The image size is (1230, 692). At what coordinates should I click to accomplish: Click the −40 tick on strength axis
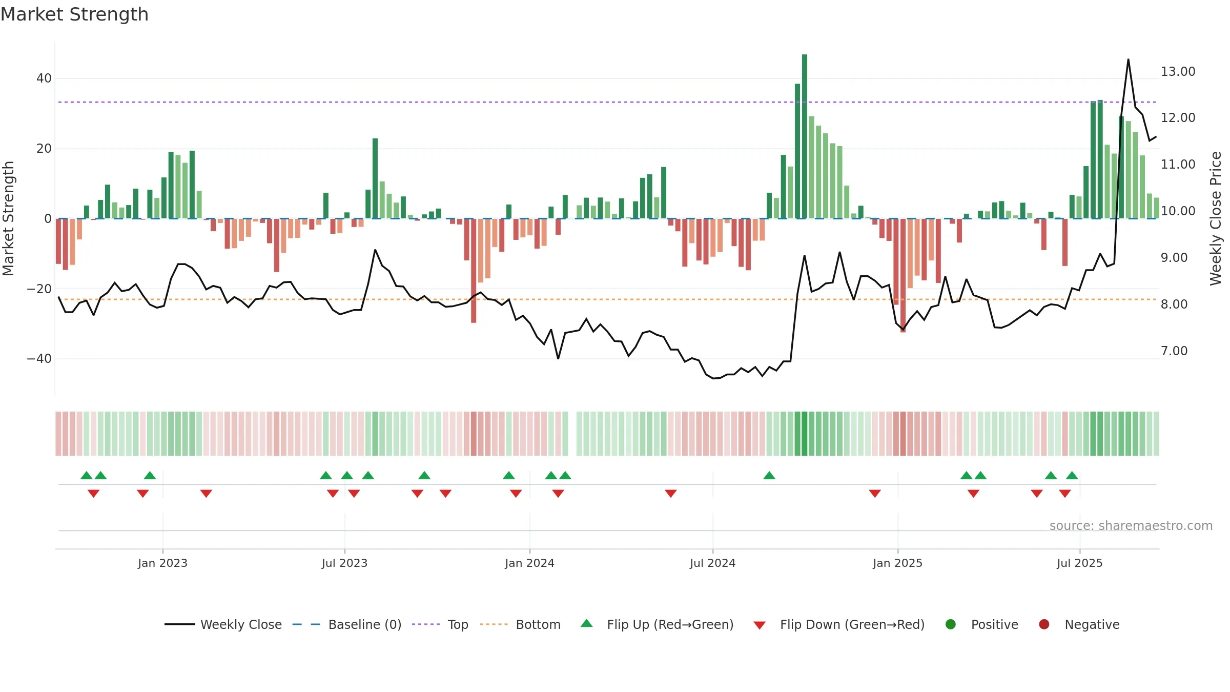pyautogui.click(x=39, y=359)
